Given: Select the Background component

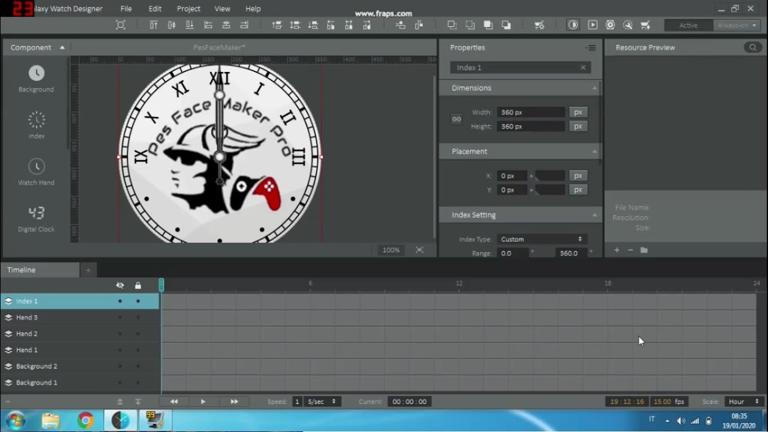Looking at the screenshot, I should (36, 79).
